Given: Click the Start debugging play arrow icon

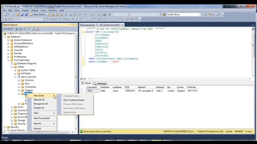Looking at the screenshot, I should (x=110, y=15).
